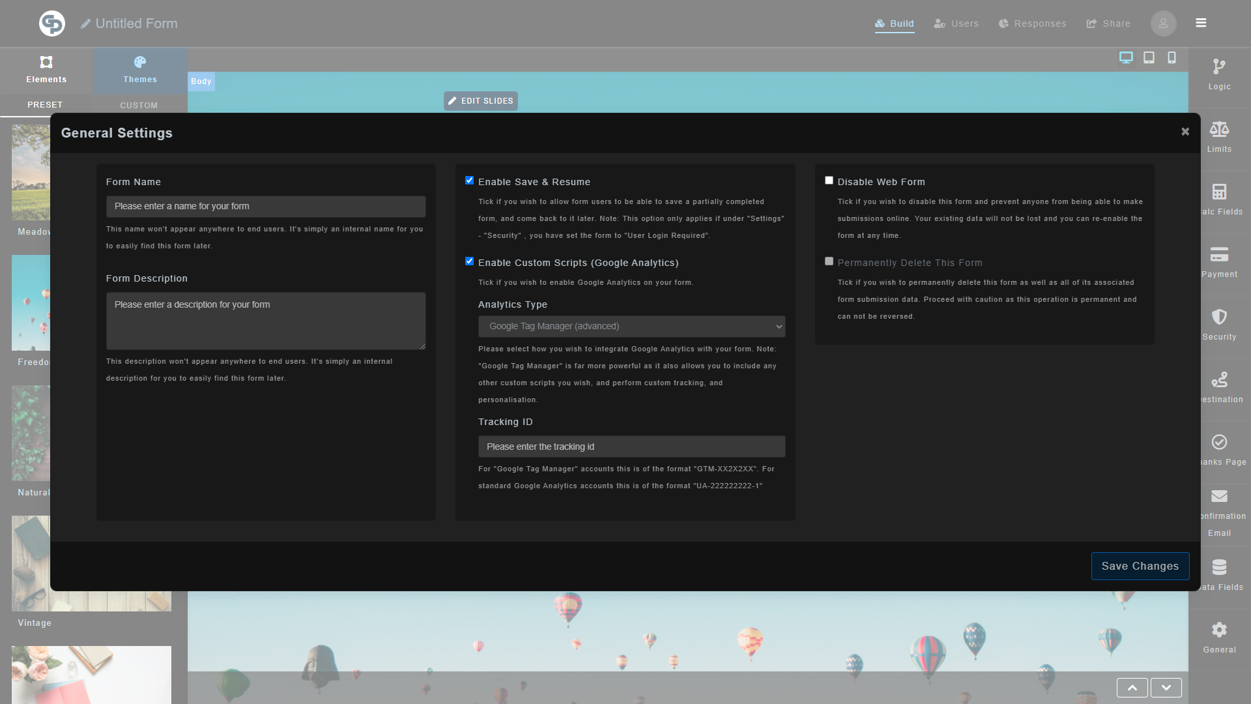1251x704 pixels.
Task: Switch to the Responses tab
Action: click(1032, 23)
